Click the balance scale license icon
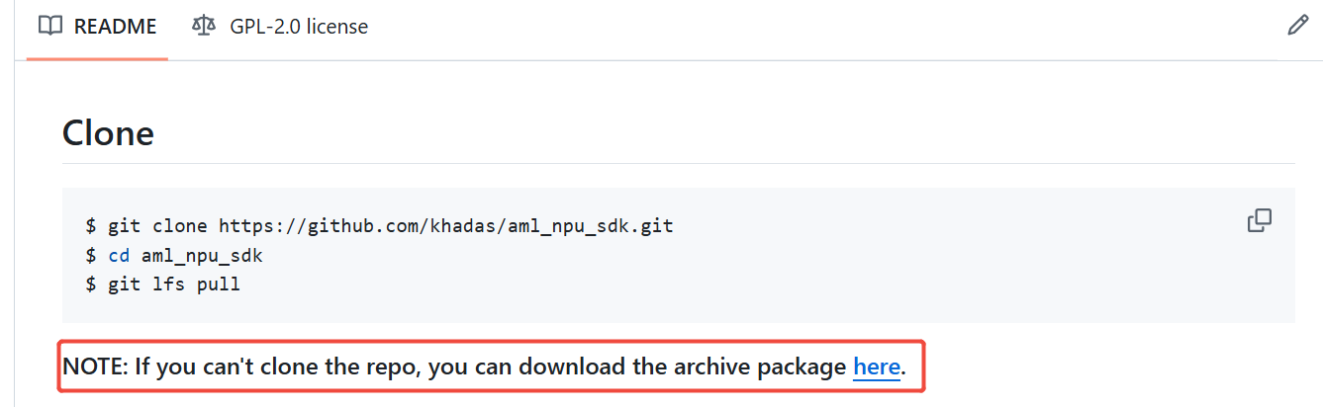1323x407 pixels. pyautogui.click(x=204, y=27)
